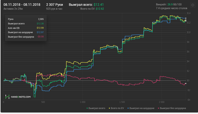Viewport: 198px width, 114px height.
Task: Click tooltip 'Выиграл всего' value $12.38
Action: pyautogui.click(x=40, y=24)
